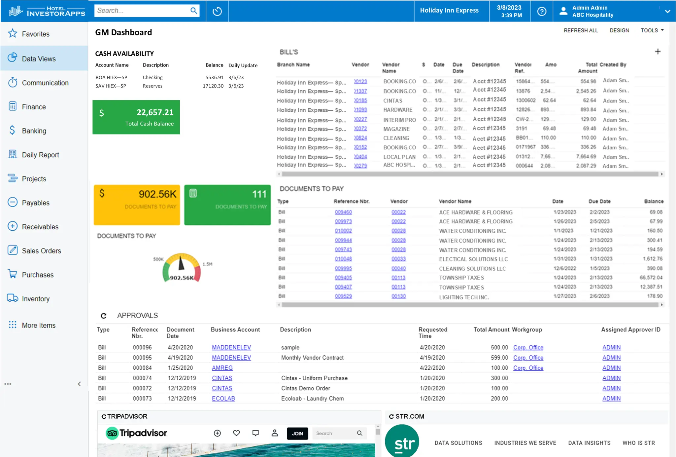This screenshot has height=457, width=676.
Task: Open the history clock icon in header
Action: [x=217, y=11]
